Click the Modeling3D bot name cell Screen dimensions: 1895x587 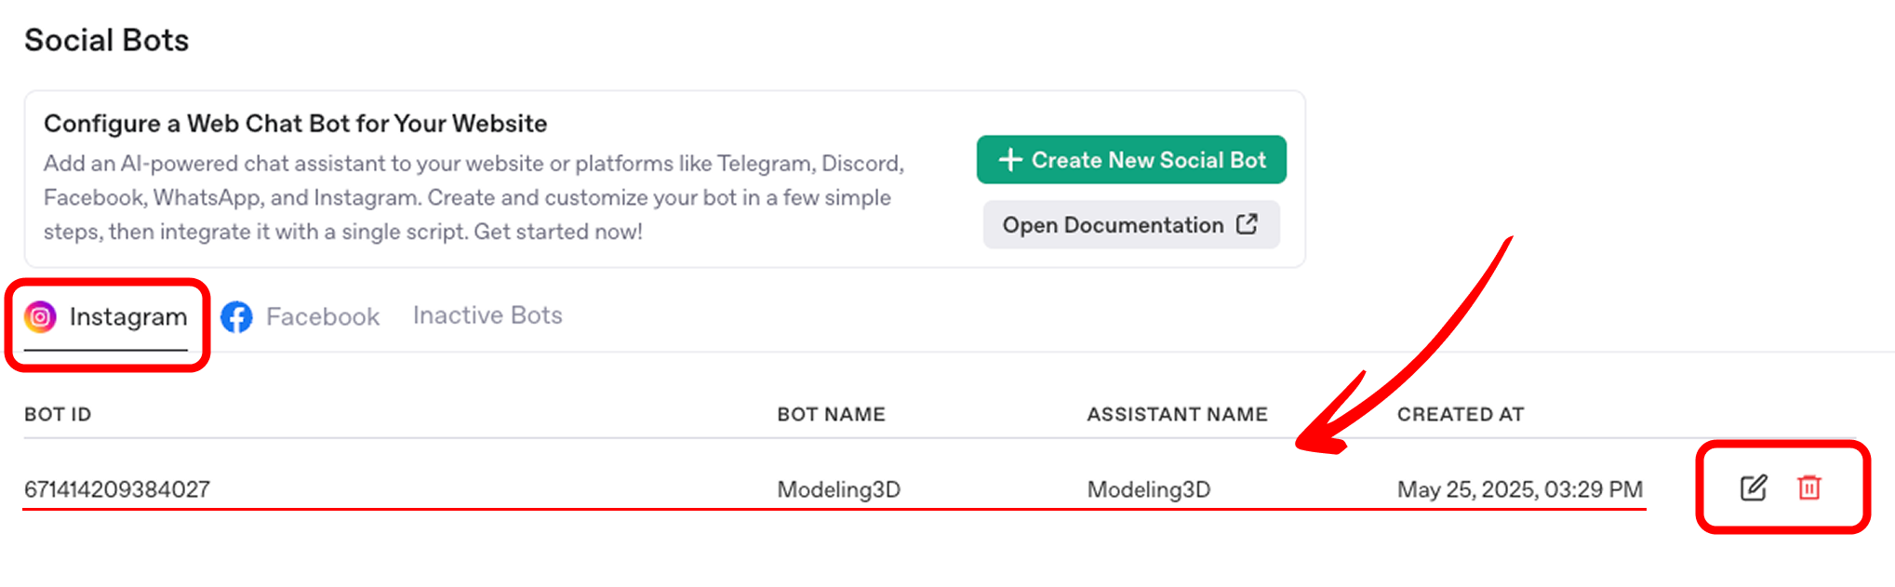(x=839, y=489)
